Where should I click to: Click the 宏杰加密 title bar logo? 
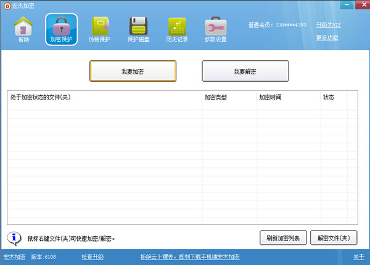point(7,6)
